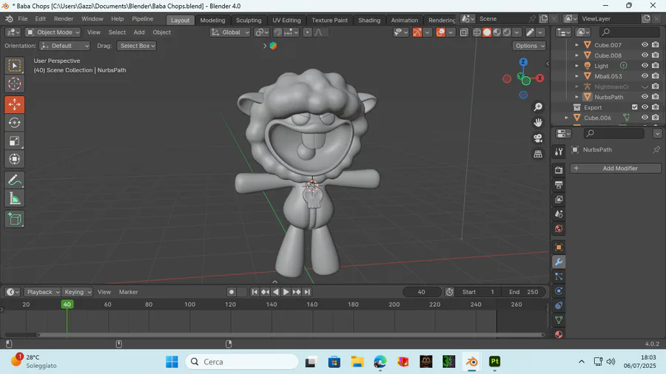Screen dimensions: 666x374
Task: Activate the 3D Cursor tool
Action: click(x=15, y=84)
